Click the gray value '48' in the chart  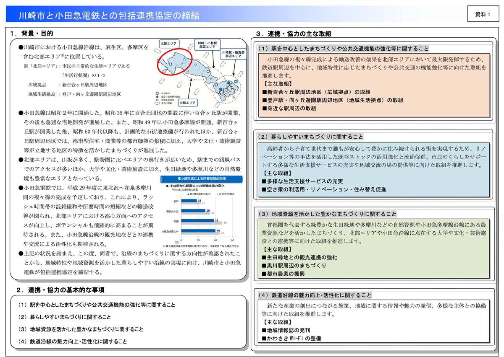(x=225, y=223)
